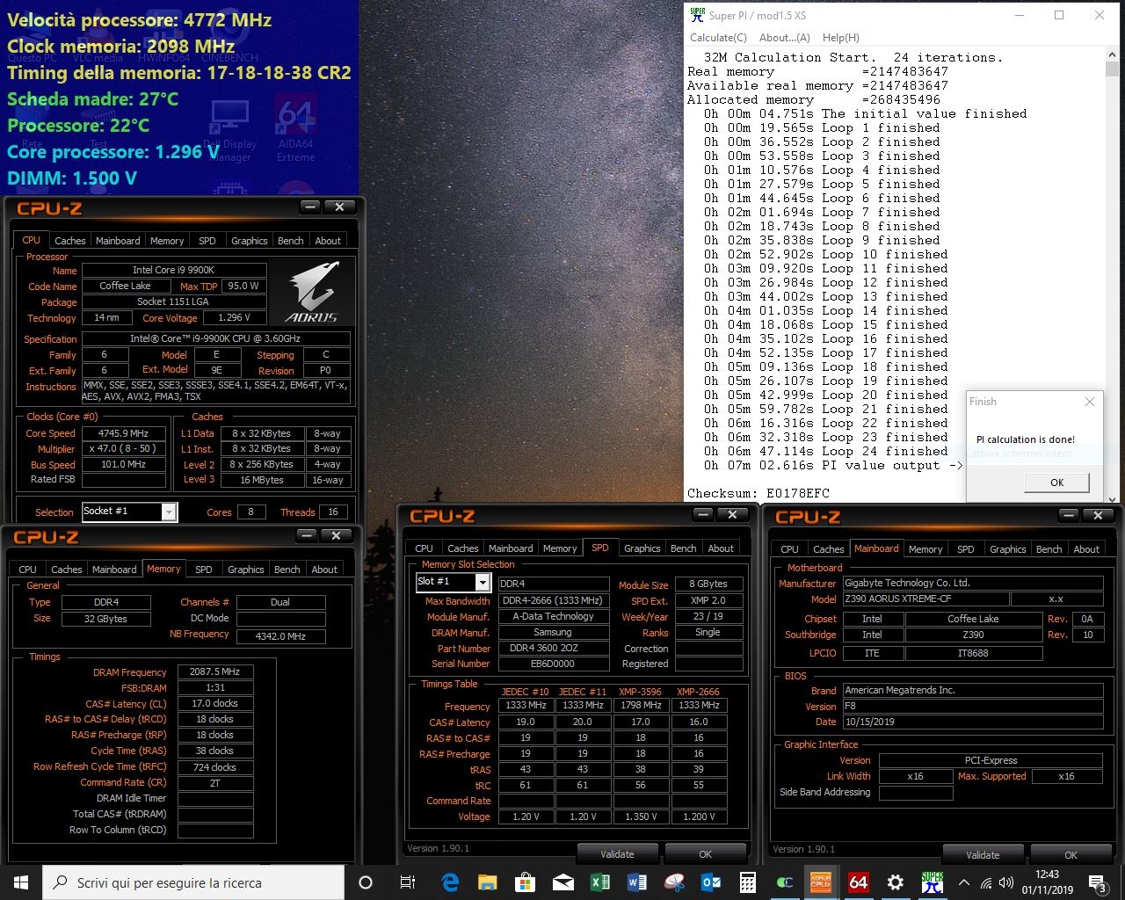The width and height of the screenshot is (1125, 900).
Task: Open the About...(A) menu in Super PI
Action: click(784, 38)
